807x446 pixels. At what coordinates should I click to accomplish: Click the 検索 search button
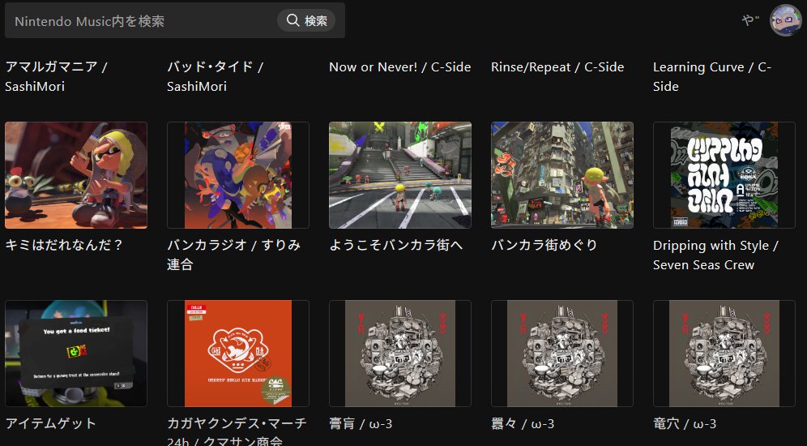[306, 20]
